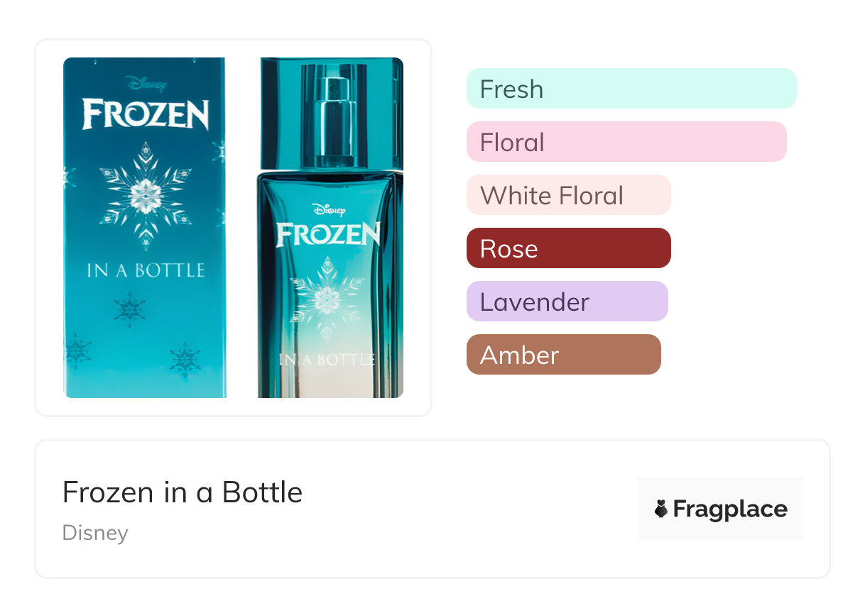
Task: Select the Fresh accord bar
Action: pos(631,89)
